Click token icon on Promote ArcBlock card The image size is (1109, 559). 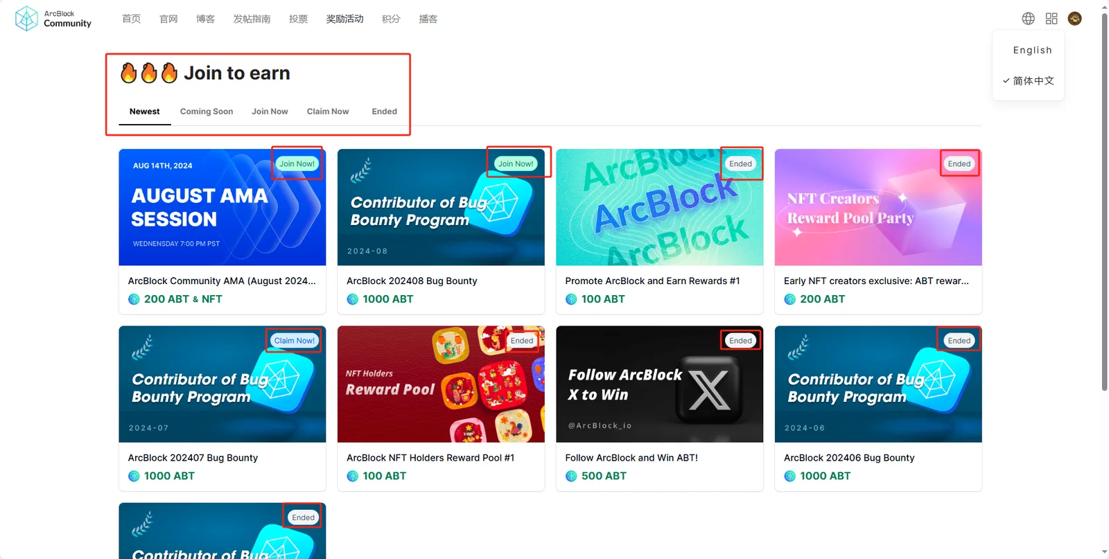(571, 299)
